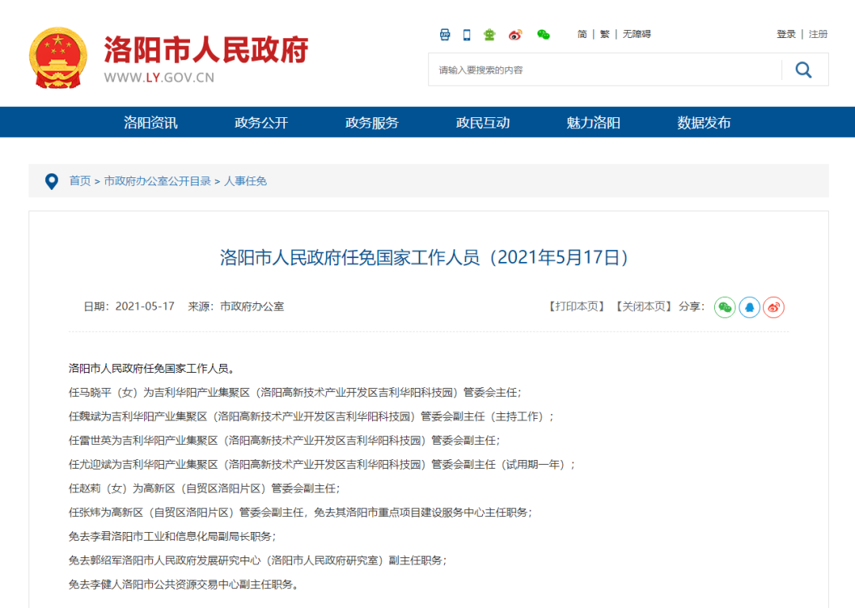Screen dimensions: 855x608
Task: Click 【关闭本页】 close page button
Action: click(x=644, y=306)
